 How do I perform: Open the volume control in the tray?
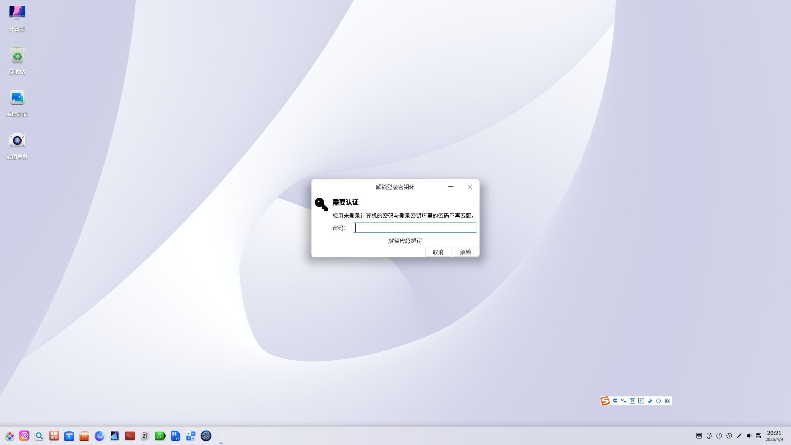pyautogui.click(x=749, y=436)
